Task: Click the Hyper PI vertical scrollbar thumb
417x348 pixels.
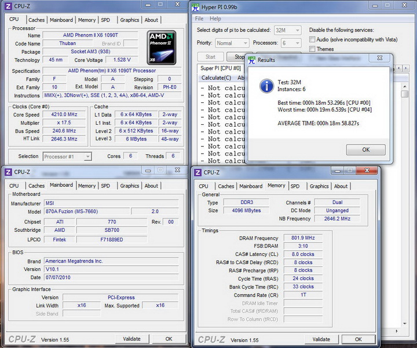Action: point(404,94)
